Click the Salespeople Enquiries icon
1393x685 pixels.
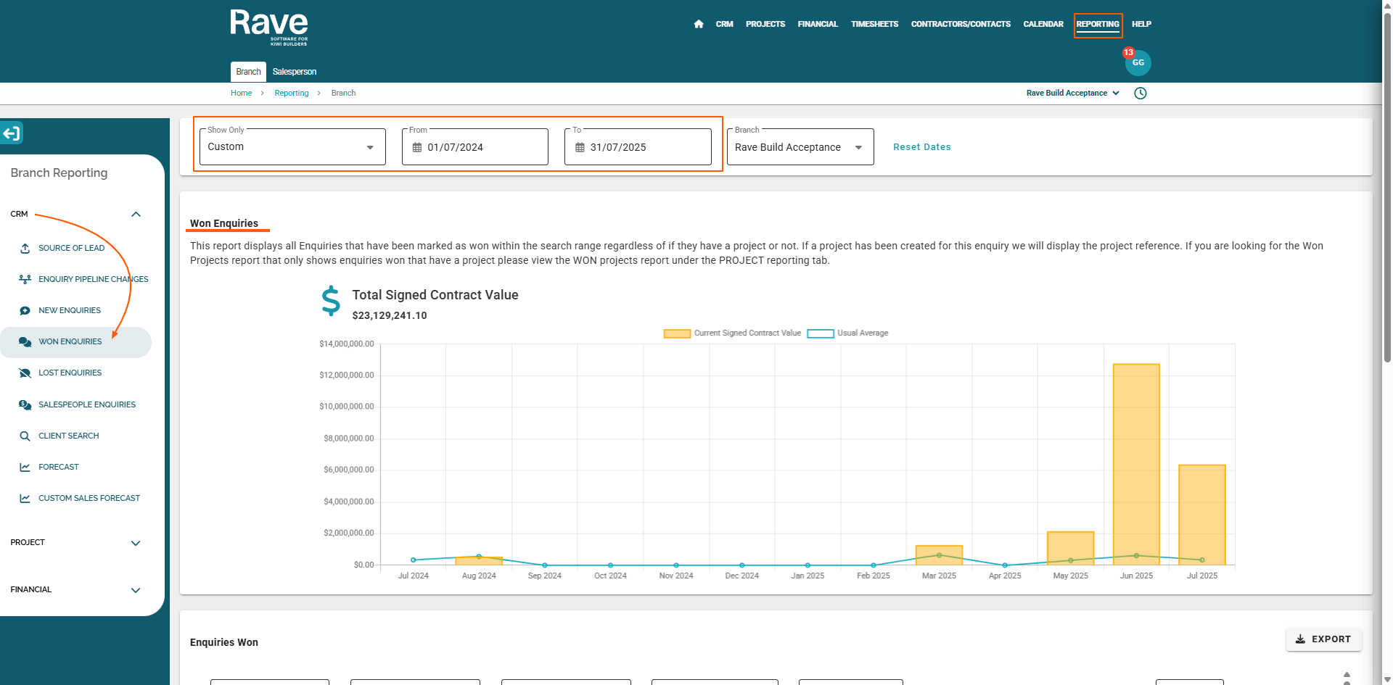point(25,404)
